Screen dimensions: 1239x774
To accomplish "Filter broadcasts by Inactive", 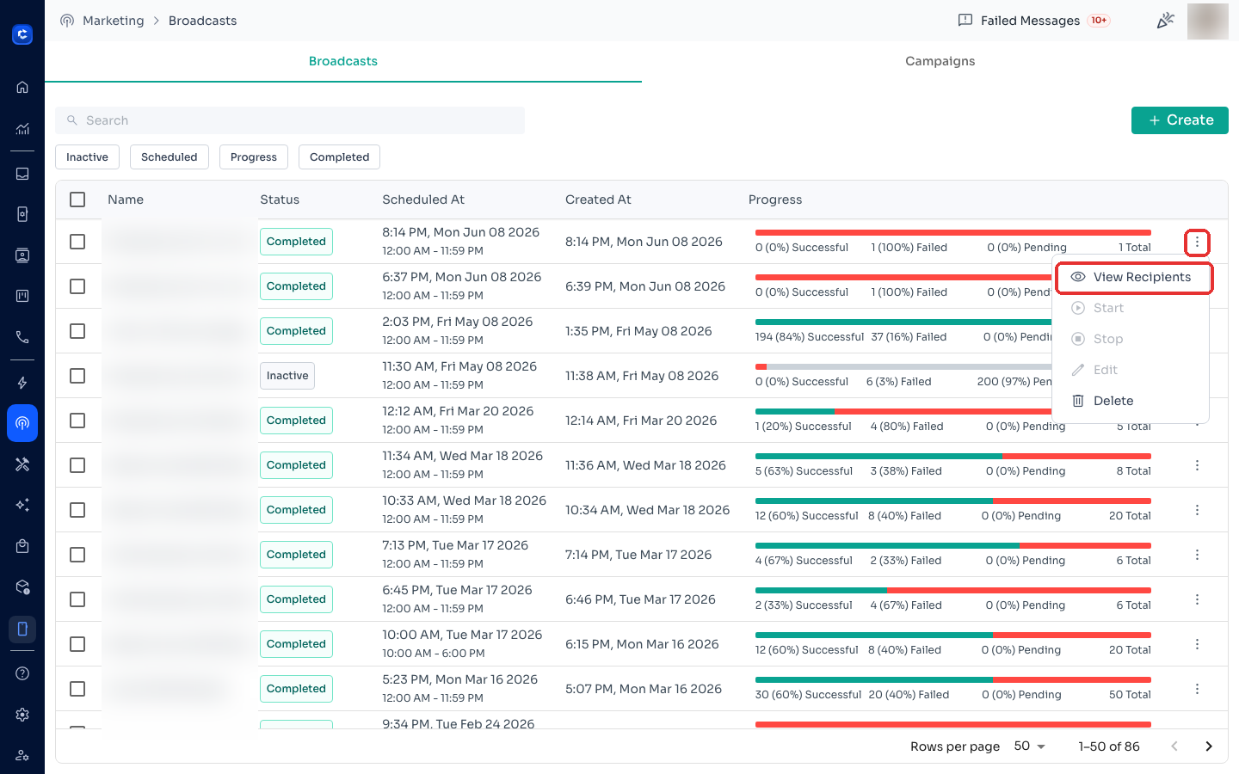I will (x=87, y=157).
